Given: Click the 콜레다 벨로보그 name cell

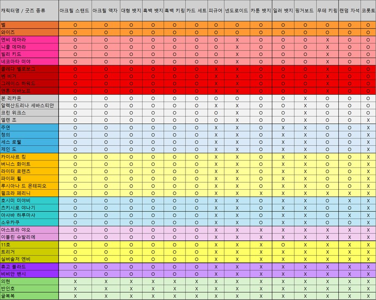Looking at the screenshot, I should [x=29, y=69].
